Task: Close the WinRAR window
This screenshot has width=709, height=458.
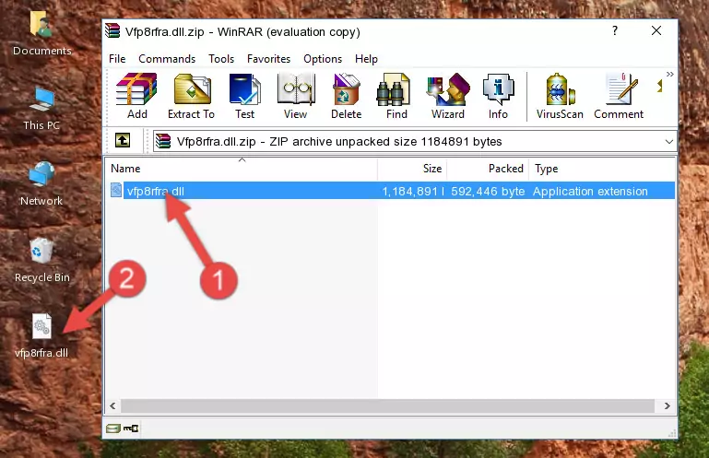Action: (x=656, y=30)
